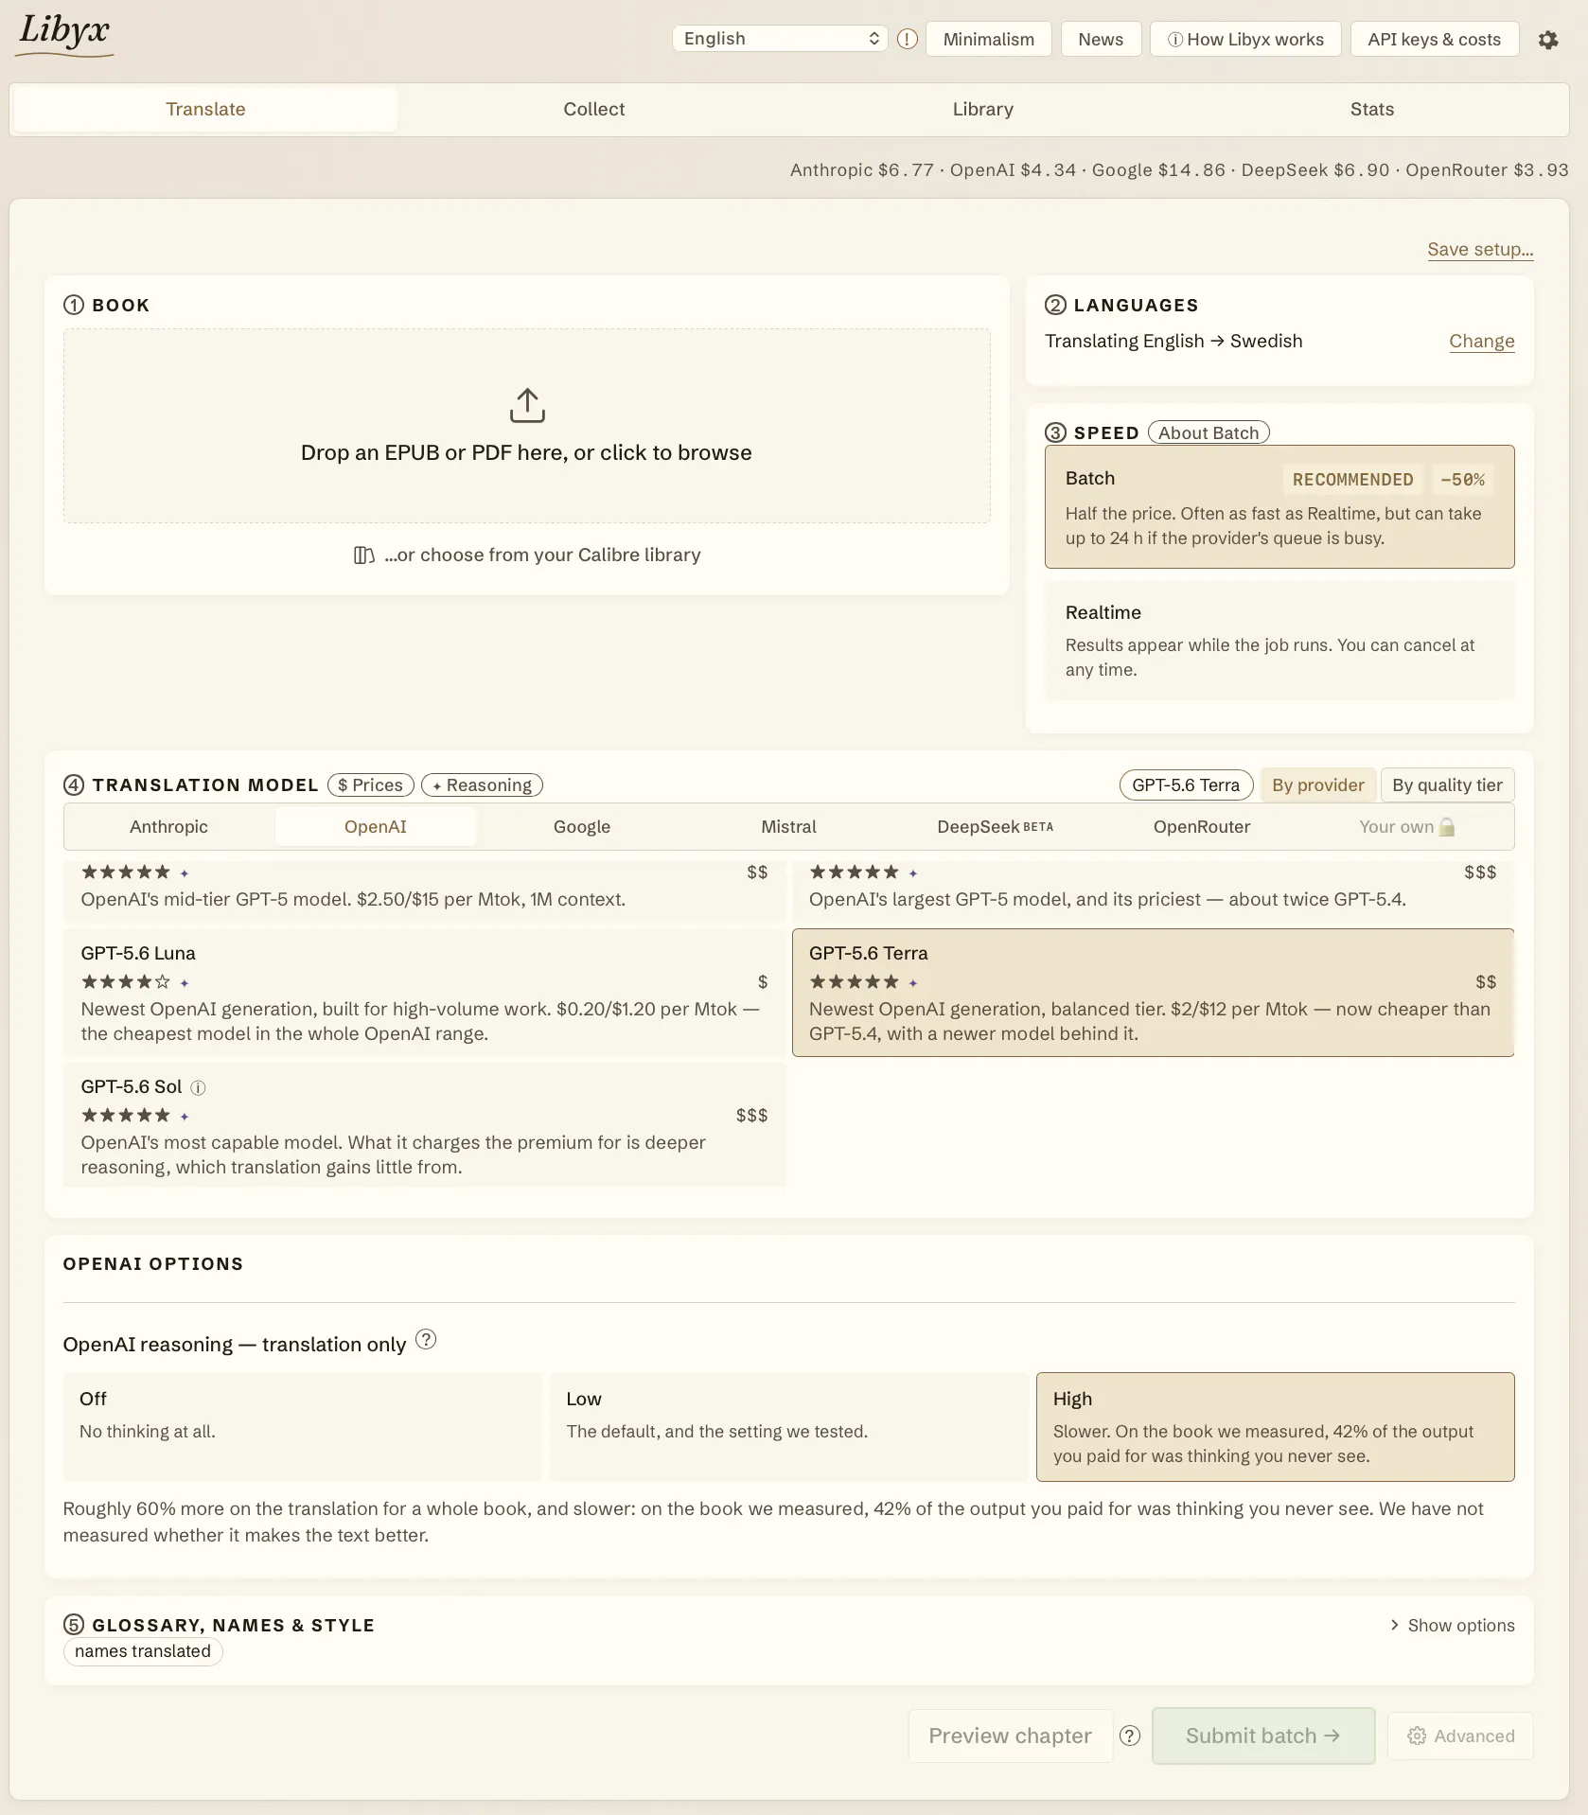
Task: Choose the GPT-5.6 Terra model card
Action: 1153,993
